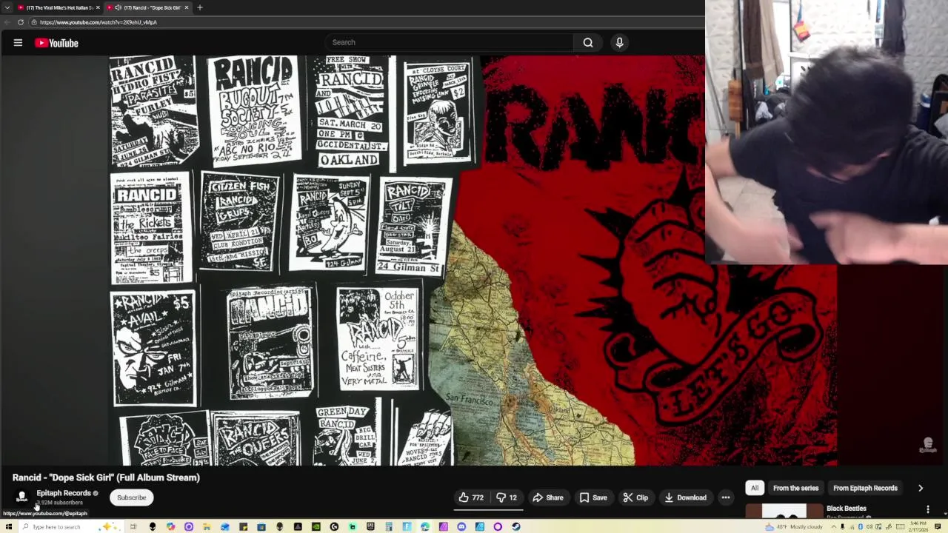The image size is (948, 533).
Task: Open more actions three-dot menu
Action: tap(726, 497)
